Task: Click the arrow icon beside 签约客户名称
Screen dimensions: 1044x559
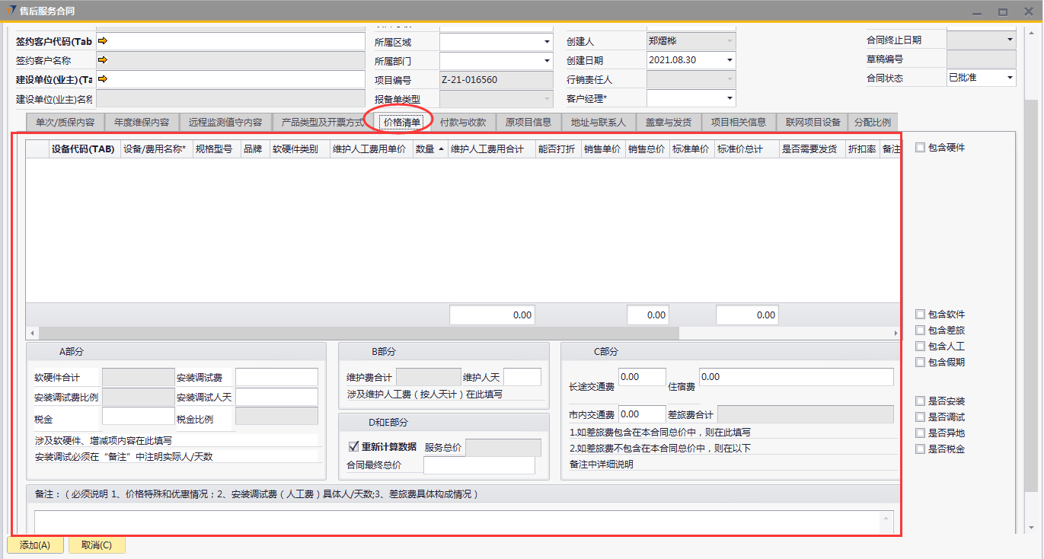Action: (104, 59)
